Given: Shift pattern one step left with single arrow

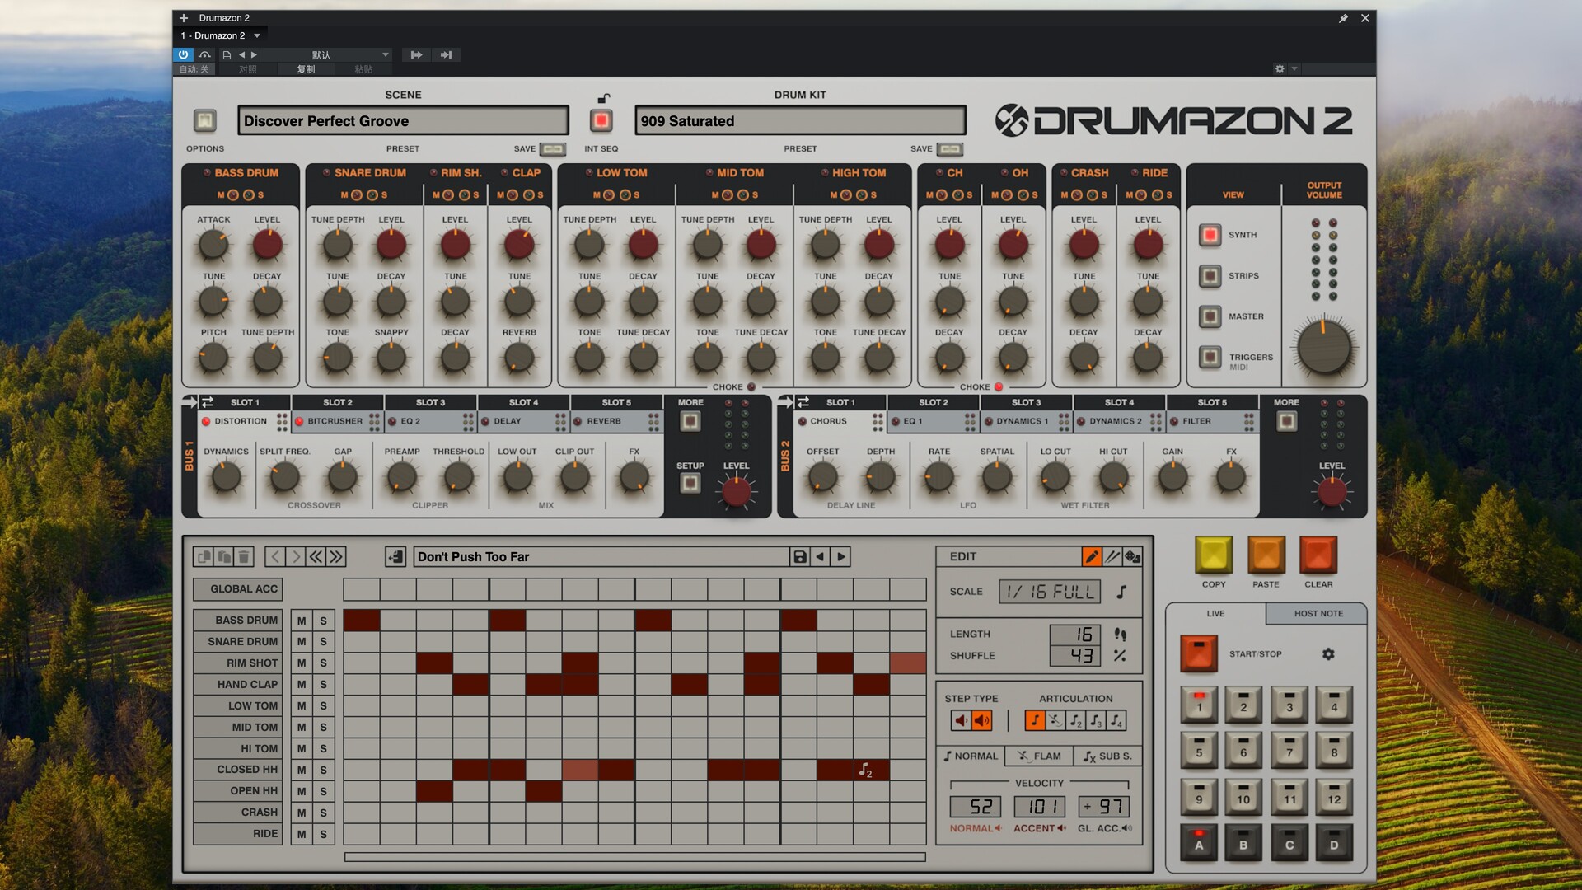Looking at the screenshot, I should click(275, 557).
